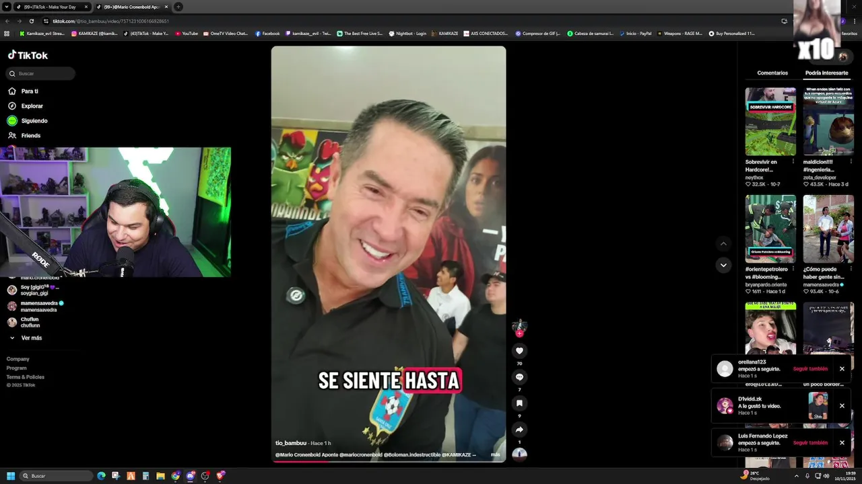Dismiss the orellana123 notification
The width and height of the screenshot is (862, 484).
pos(842,368)
